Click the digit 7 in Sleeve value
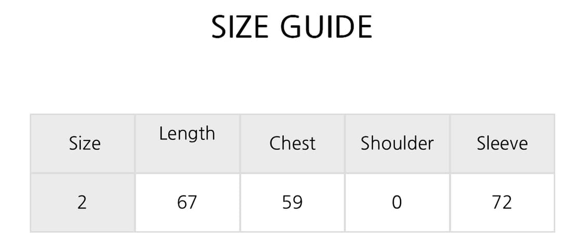Image resolution: width=585 pixels, height=249 pixels. tap(497, 202)
